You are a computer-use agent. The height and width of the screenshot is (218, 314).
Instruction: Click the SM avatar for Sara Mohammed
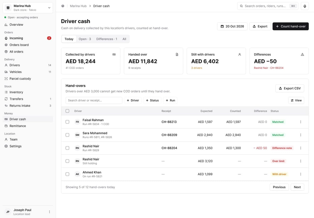tap(77, 135)
